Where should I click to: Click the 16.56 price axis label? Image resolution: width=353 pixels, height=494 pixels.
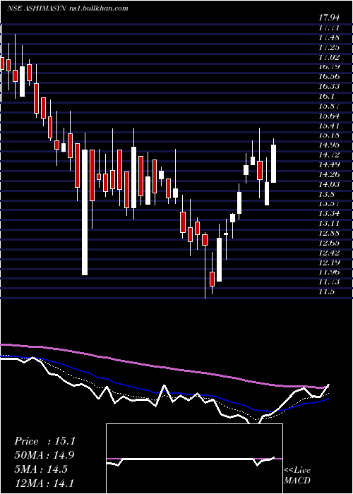pos(329,76)
